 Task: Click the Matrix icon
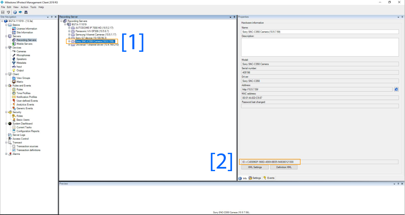click(14, 82)
